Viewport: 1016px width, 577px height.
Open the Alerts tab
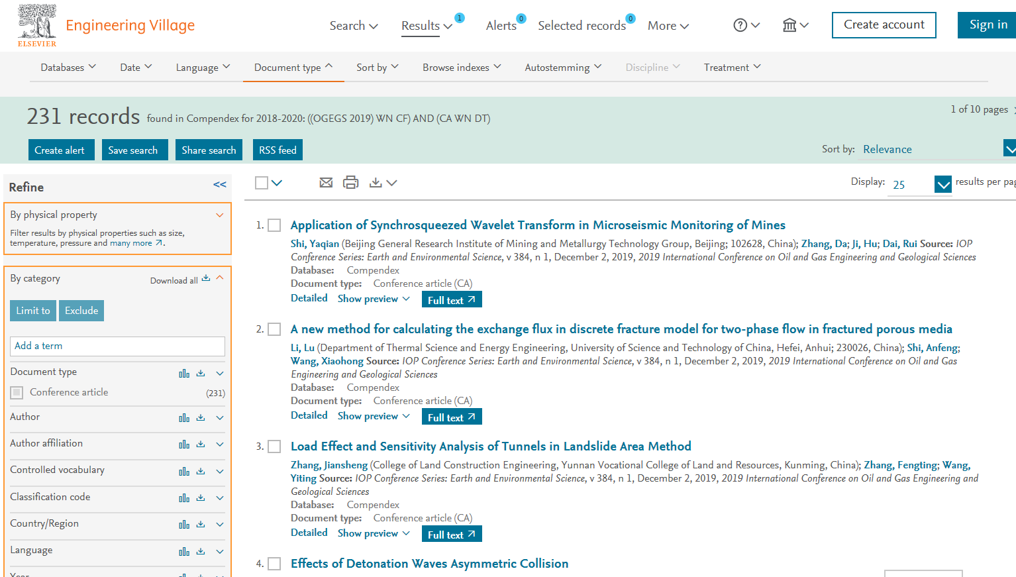click(x=501, y=26)
